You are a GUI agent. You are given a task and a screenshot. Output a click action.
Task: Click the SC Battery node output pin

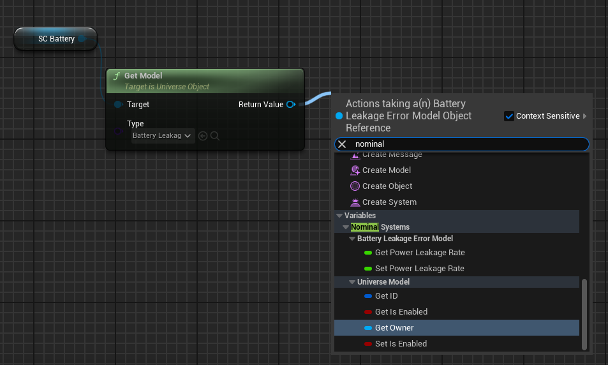coord(83,39)
